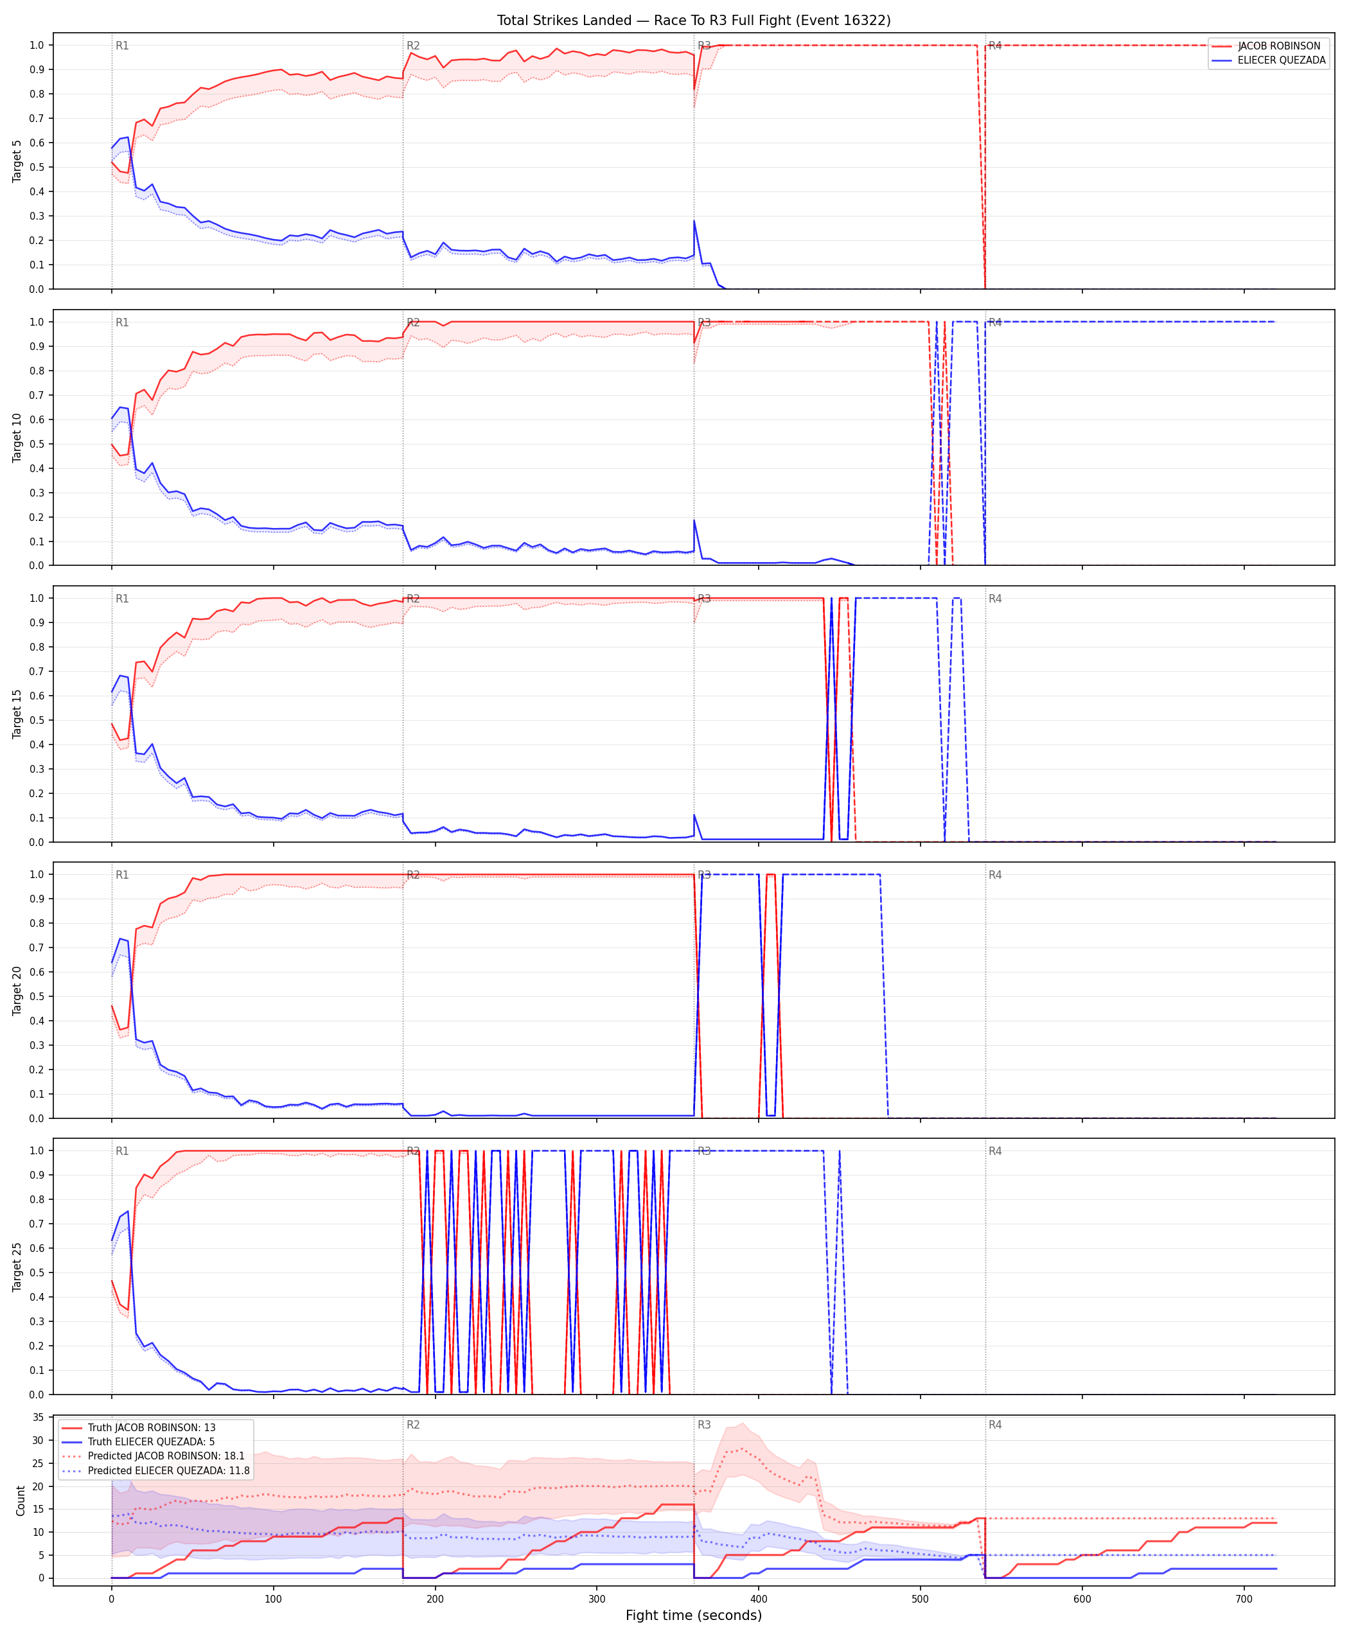Click the x-axis tick label '300'
The width and height of the screenshot is (1349, 1638).
(x=597, y=1598)
